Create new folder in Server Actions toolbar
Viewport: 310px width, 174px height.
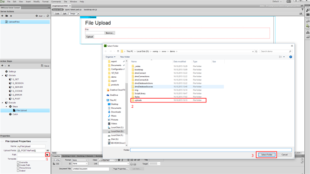pos(7,16)
